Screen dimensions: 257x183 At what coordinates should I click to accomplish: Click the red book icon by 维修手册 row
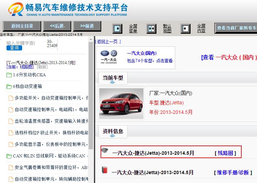coord(105,170)
